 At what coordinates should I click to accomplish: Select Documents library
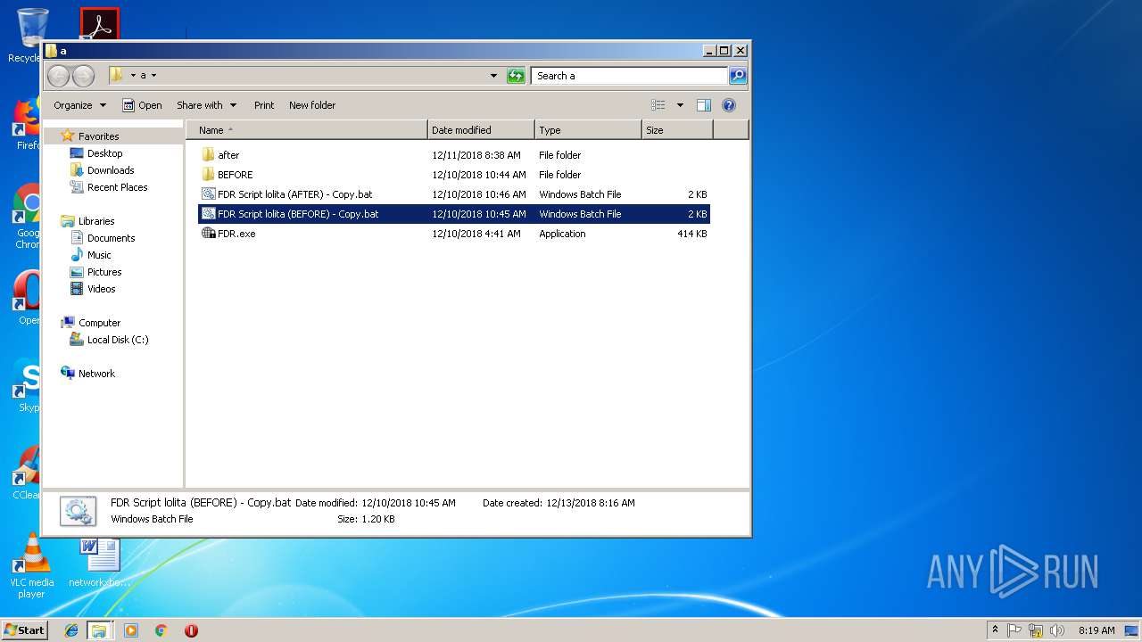(x=111, y=238)
